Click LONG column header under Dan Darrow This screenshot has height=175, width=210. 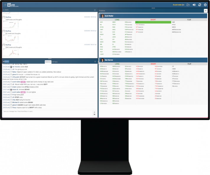click(117, 64)
